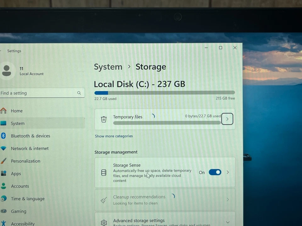This screenshot has height=226, width=302.
Task: Click System in the breadcrumb
Action: 108,67
